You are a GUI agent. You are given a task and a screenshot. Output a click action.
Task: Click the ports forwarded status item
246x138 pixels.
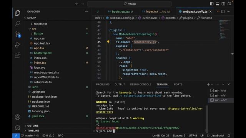[61, 135]
